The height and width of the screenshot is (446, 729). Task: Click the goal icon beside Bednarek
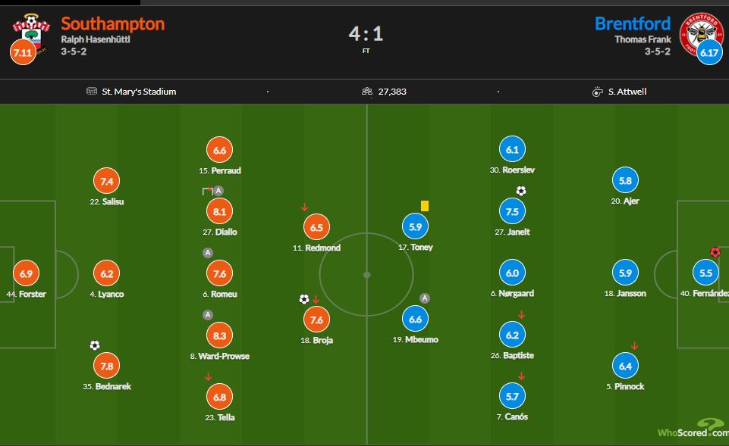click(94, 345)
